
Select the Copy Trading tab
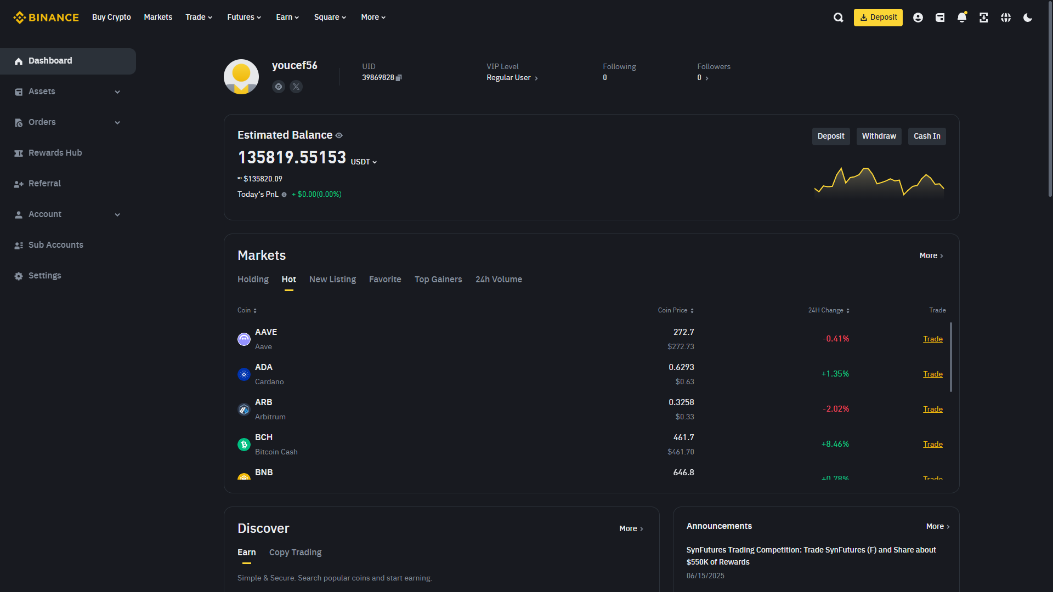295,553
